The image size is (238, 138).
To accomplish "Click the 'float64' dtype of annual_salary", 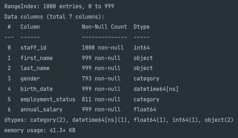I will pos(145,110).
